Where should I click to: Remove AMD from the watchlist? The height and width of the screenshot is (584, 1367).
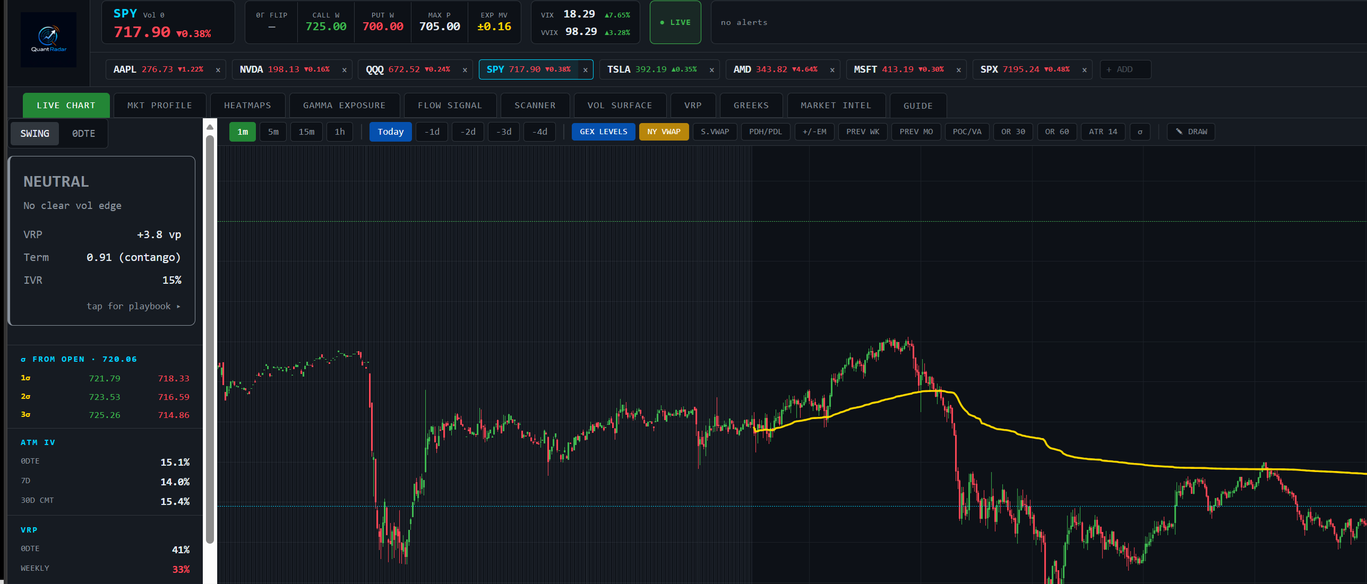coord(832,70)
